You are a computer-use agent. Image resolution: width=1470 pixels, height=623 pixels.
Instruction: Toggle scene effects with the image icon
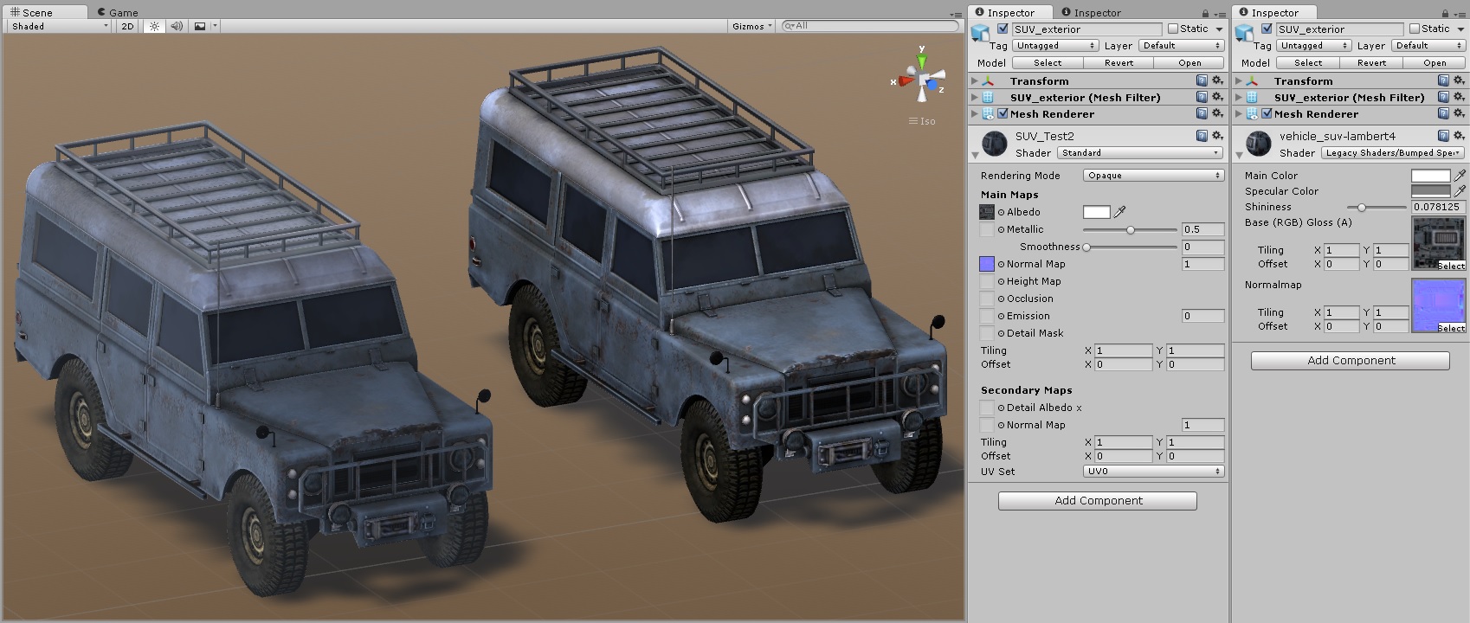pyautogui.click(x=200, y=26)
